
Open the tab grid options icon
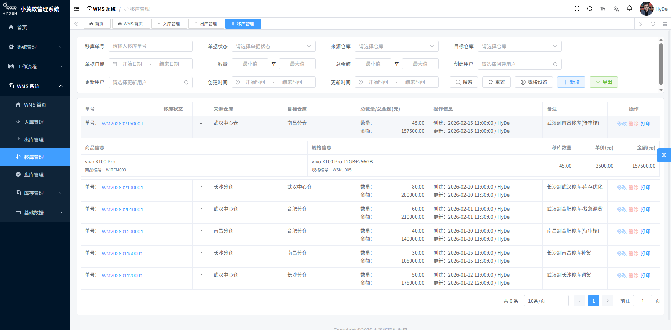coord(665,24)
